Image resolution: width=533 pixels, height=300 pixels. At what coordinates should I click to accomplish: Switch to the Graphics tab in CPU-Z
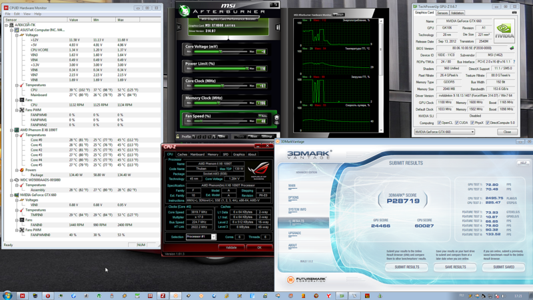[x=239, y=155]
